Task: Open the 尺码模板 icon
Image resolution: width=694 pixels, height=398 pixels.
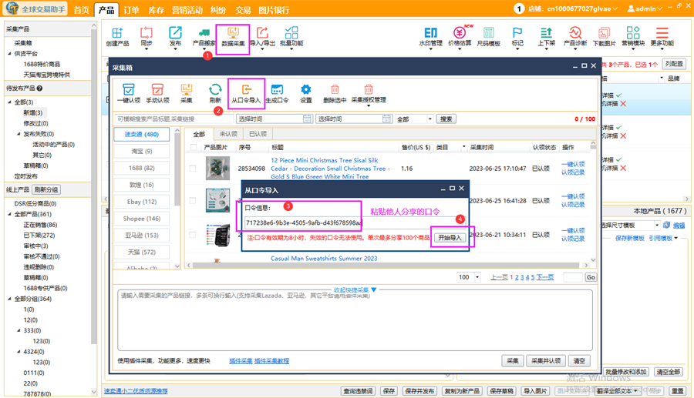Action: tap(489, 36)
